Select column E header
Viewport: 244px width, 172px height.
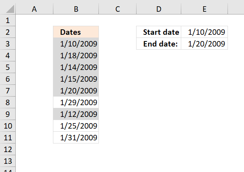pos(204,9)
